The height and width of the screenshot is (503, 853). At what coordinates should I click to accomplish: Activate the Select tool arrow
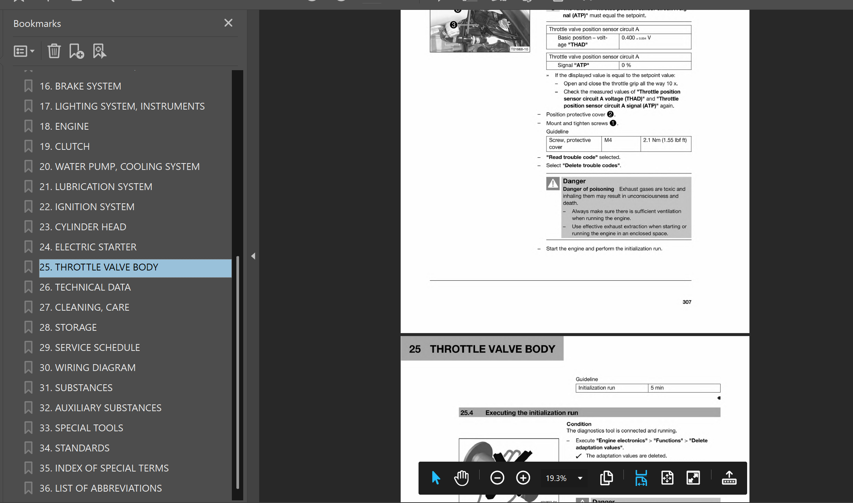(x=436, y=478)
